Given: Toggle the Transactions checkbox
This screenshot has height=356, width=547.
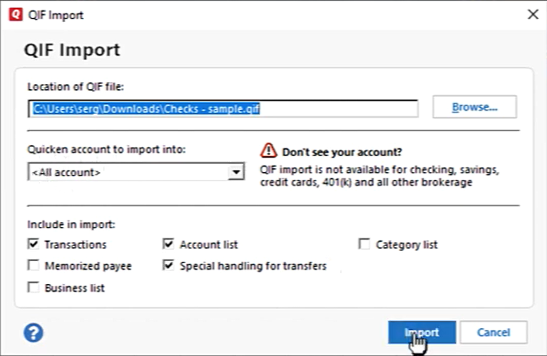Looking at the screenshot, I should pos(34,243).
